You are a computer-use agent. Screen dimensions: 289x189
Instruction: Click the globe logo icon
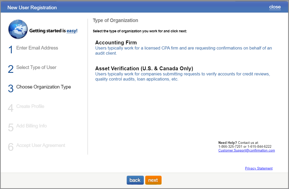click(18, 29)
